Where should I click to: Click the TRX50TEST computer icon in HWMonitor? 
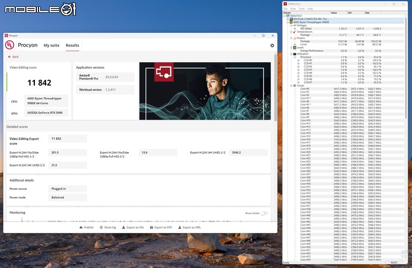point(287,16)
